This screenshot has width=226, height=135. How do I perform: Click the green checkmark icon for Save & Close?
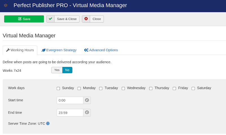(51, 19)
